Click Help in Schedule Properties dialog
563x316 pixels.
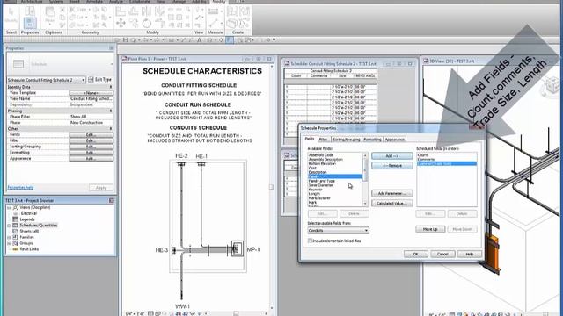470,254
